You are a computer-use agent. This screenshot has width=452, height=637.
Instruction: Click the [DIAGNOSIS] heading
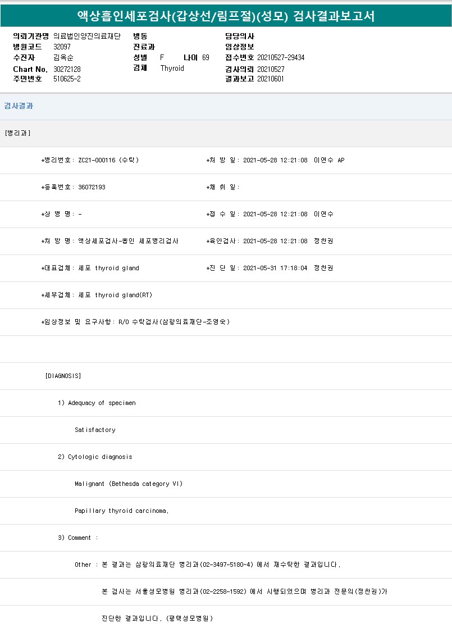(63, 376)
